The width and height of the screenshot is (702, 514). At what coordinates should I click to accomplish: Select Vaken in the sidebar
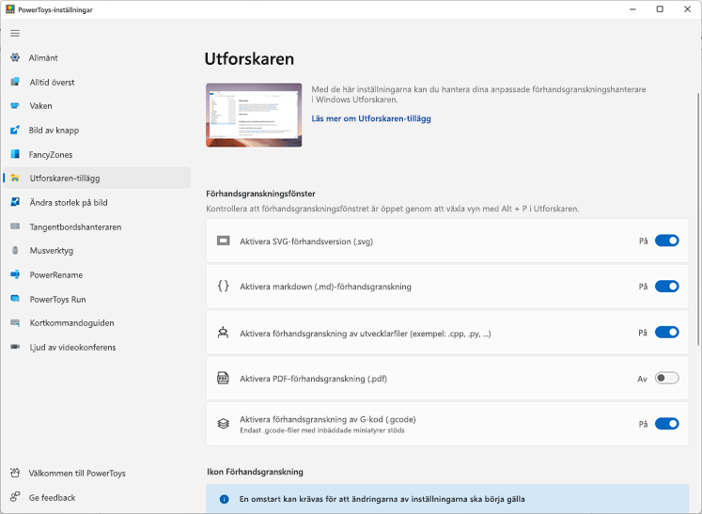(97, 106)
